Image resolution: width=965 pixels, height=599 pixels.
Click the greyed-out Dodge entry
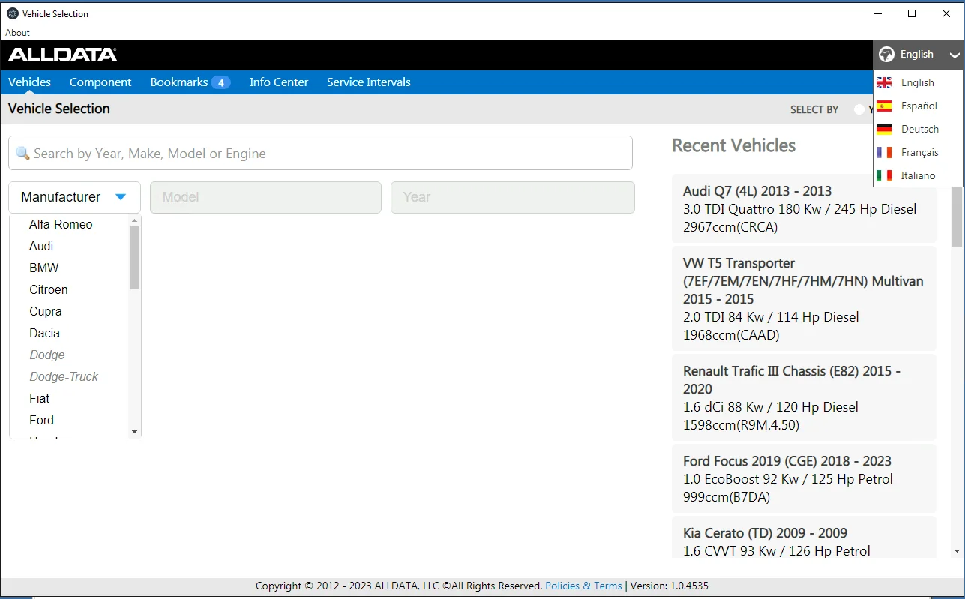tap(47, 355)
